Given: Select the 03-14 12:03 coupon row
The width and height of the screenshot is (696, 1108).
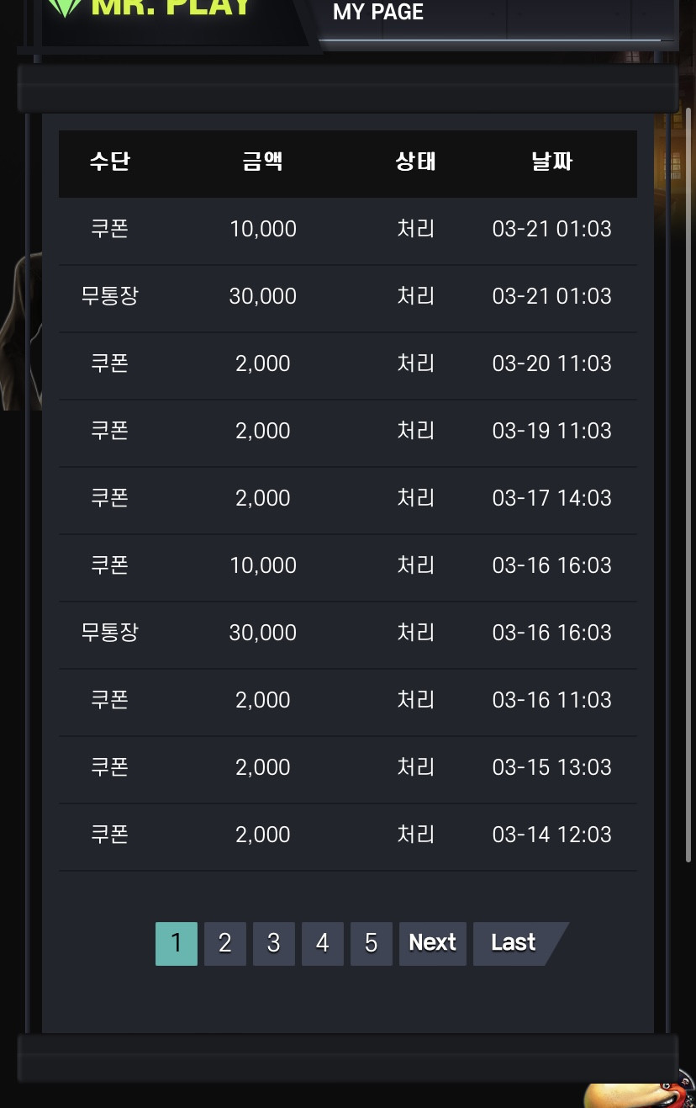Looking at the screenshot, I should [348, 836].
